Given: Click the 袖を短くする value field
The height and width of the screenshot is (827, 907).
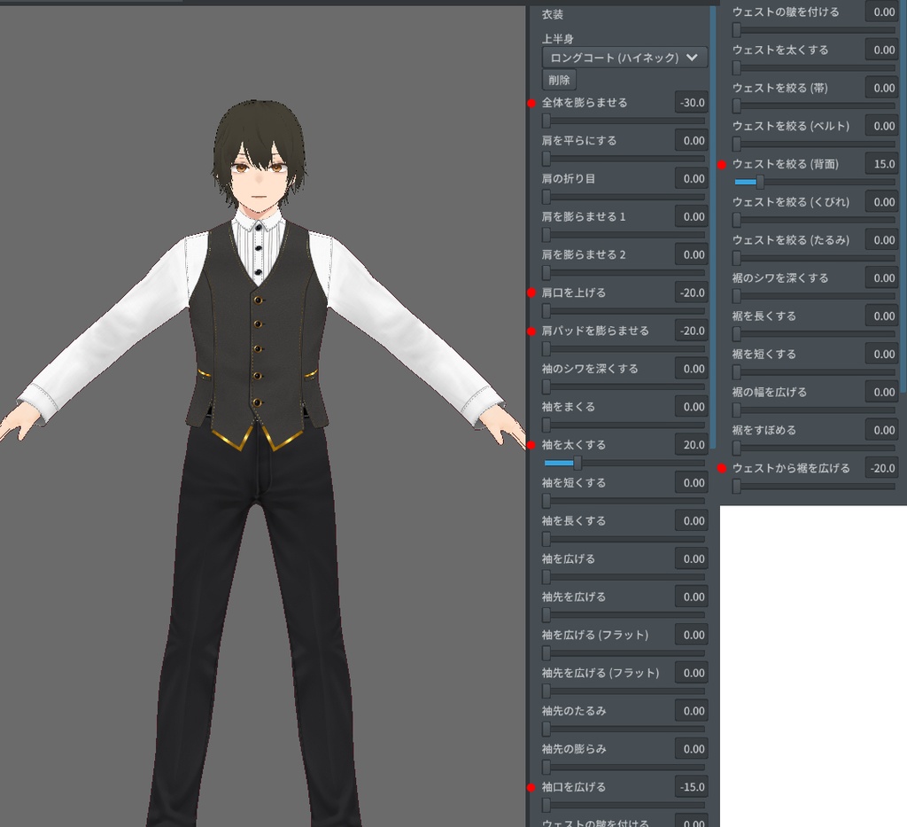Looking at the screenshot, I should click(691, 483).
